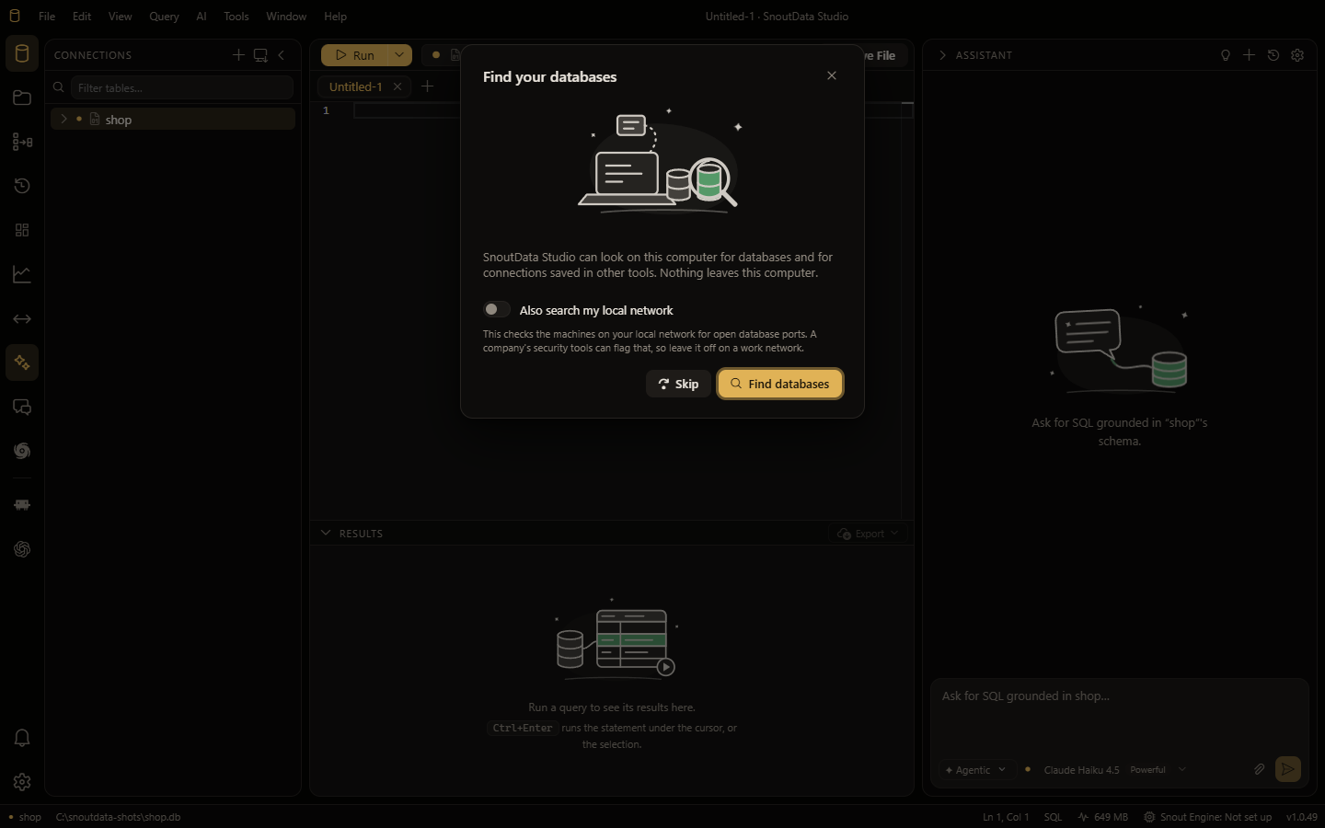The height and width of the screenshot is (828, 1325).
Task: Open the Agentic mode dropdown
Action: (975, 770)
